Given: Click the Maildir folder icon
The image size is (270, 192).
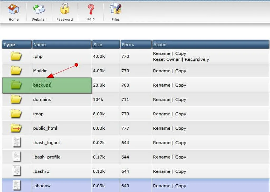Looking at the screenshot, I should click(x=16, y=71).
